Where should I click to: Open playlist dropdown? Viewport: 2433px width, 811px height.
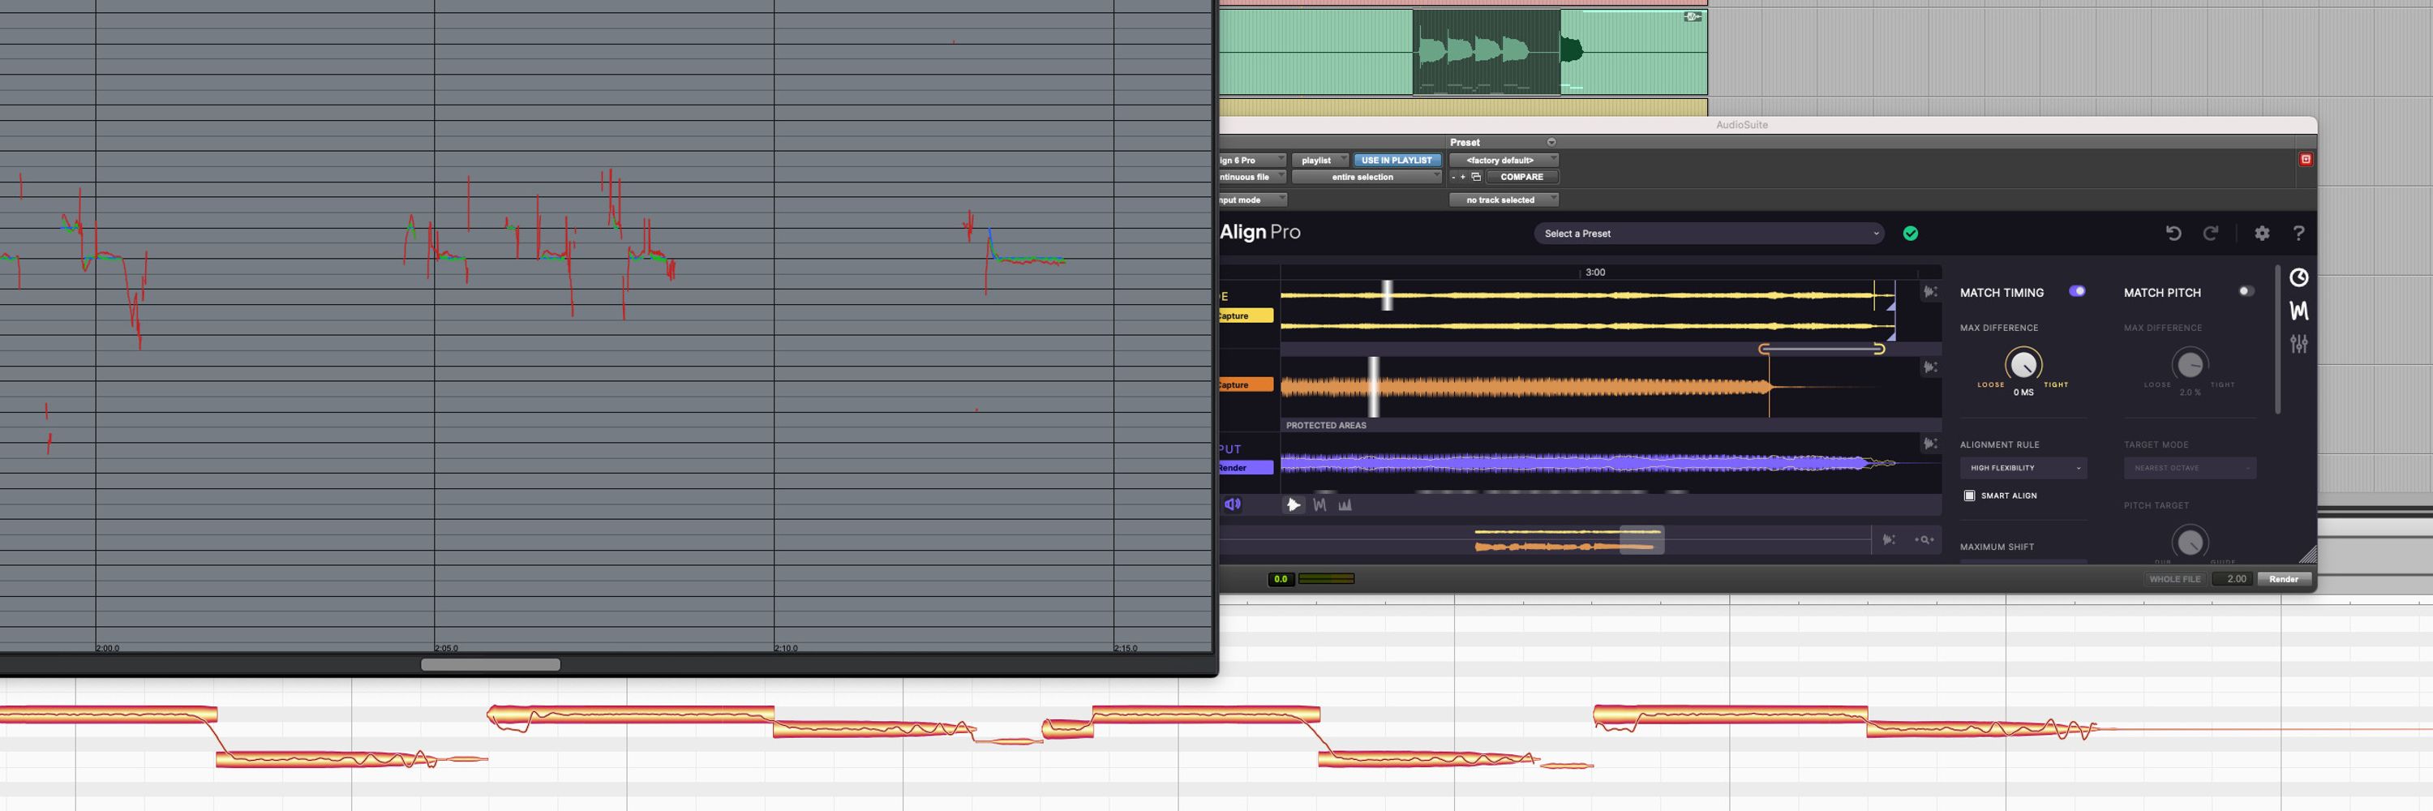click(x=1319, y=161)
